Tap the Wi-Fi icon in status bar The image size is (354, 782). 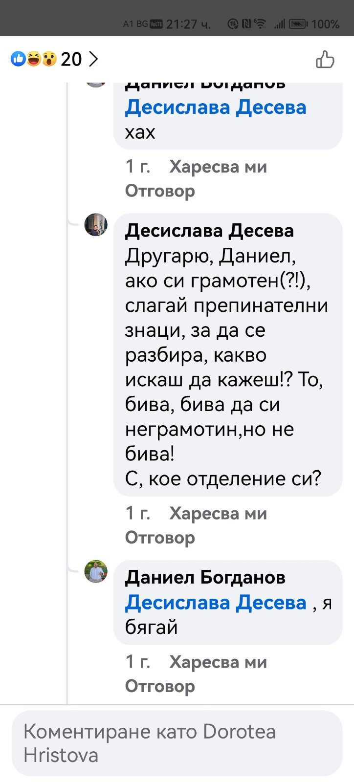(x=261, y=24)
